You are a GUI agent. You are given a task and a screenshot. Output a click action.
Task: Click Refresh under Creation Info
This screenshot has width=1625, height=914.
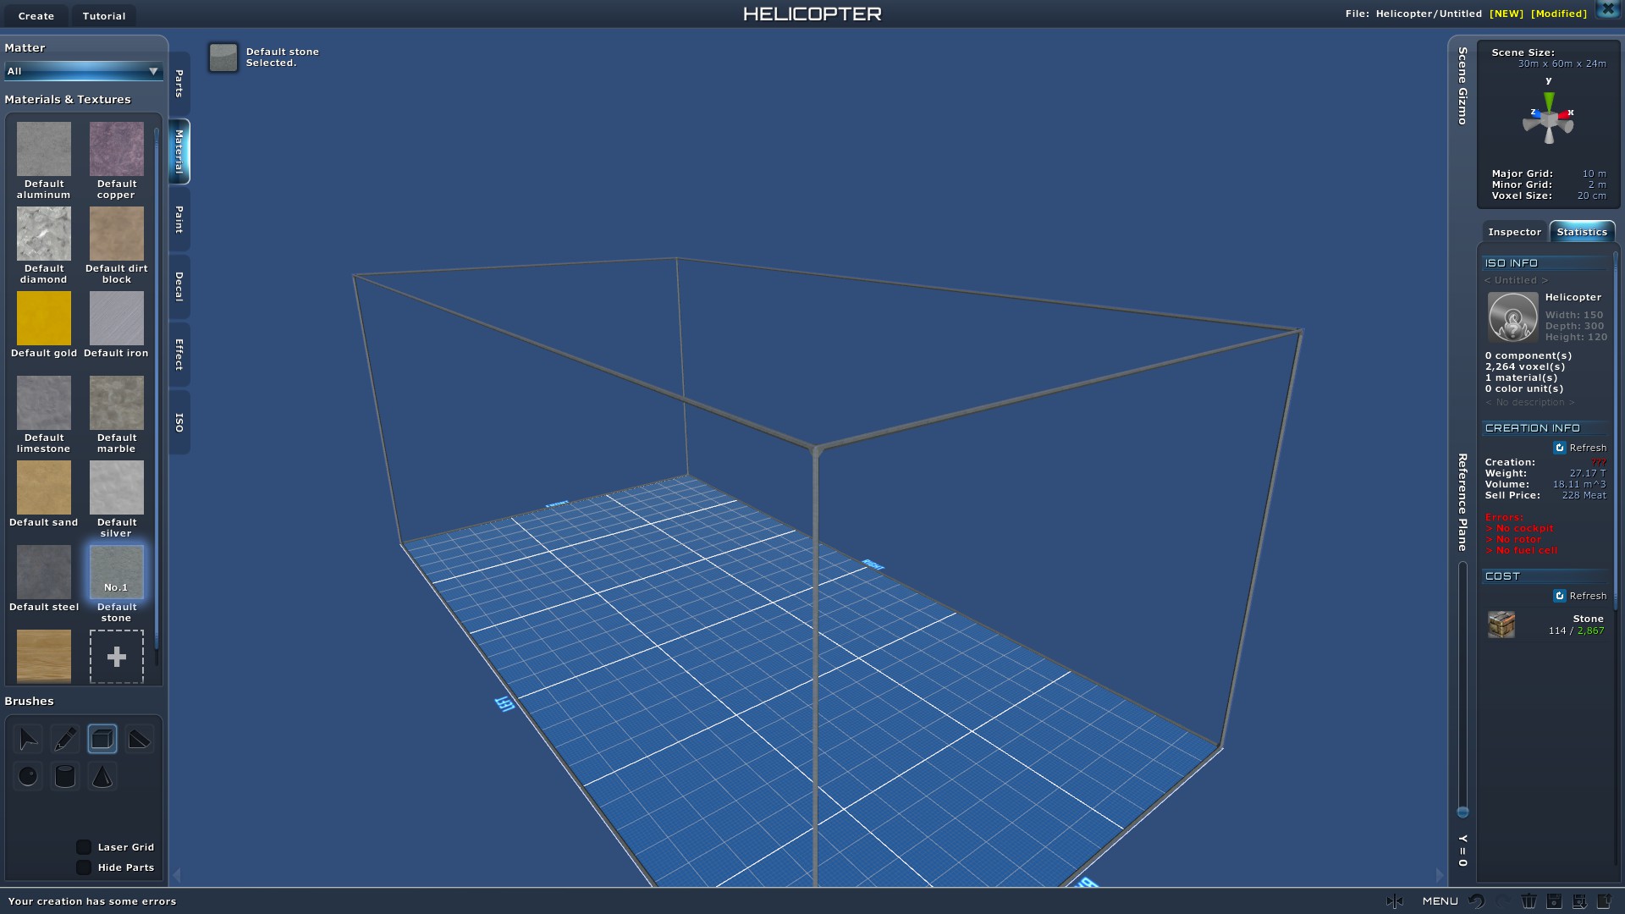pos(1579,448)
